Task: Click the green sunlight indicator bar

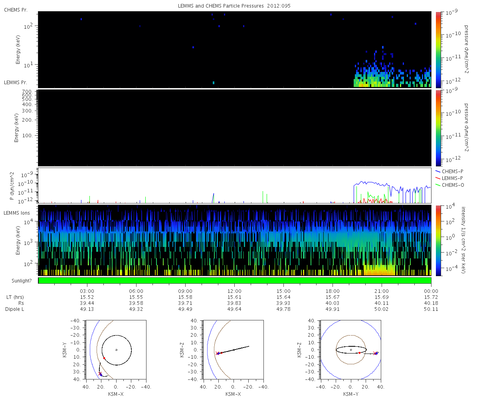Action: (235, 280)
